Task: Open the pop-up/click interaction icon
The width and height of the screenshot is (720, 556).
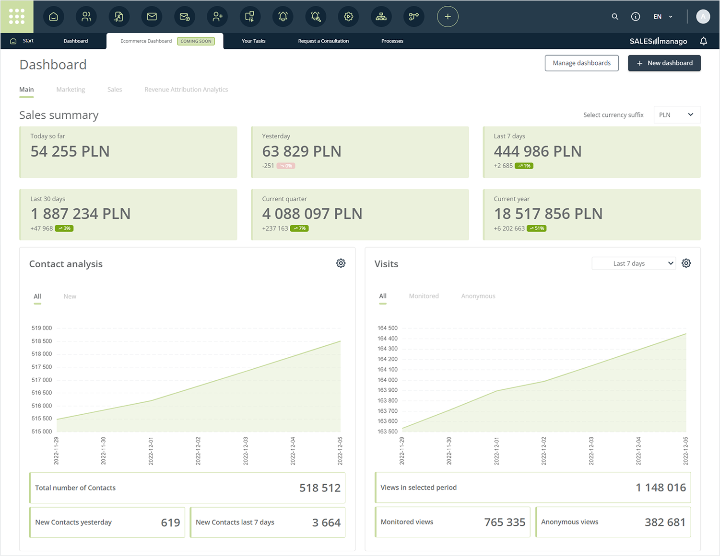Action: click(x=250, y=17)
